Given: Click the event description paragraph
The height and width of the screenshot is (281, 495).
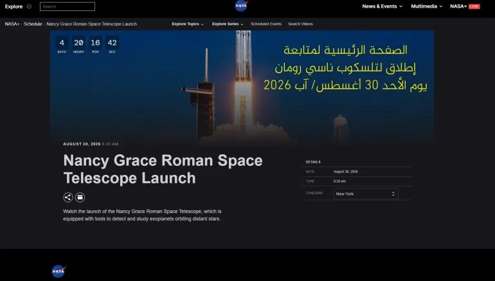Looking at the screenshot, I should [142, 215].
